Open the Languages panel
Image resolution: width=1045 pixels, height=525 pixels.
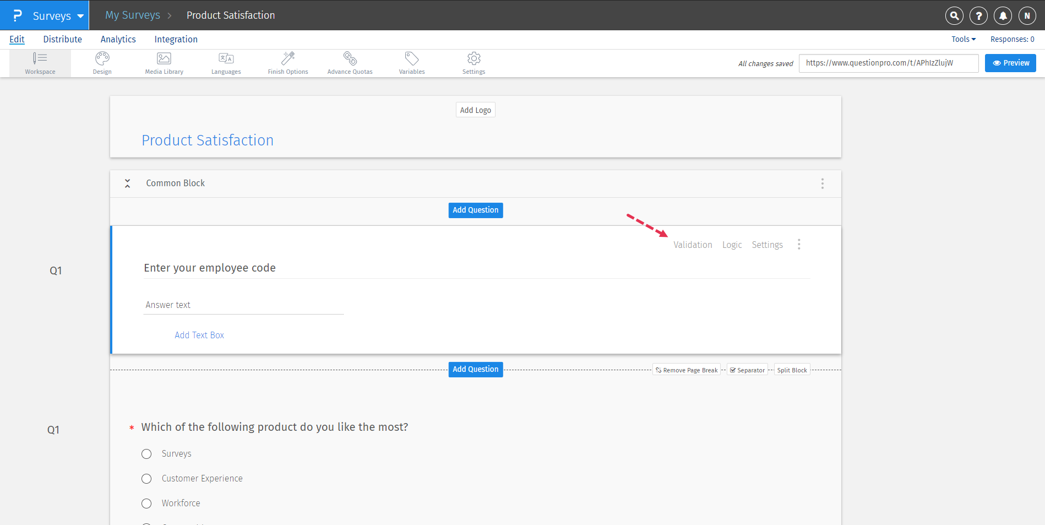pos(226,62)
